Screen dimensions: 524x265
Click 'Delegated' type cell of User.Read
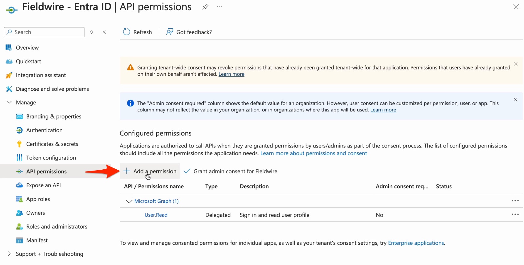[x=218, y=215]
